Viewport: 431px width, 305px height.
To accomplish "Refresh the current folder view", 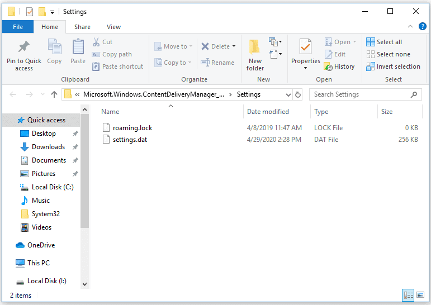I will 298,94.
